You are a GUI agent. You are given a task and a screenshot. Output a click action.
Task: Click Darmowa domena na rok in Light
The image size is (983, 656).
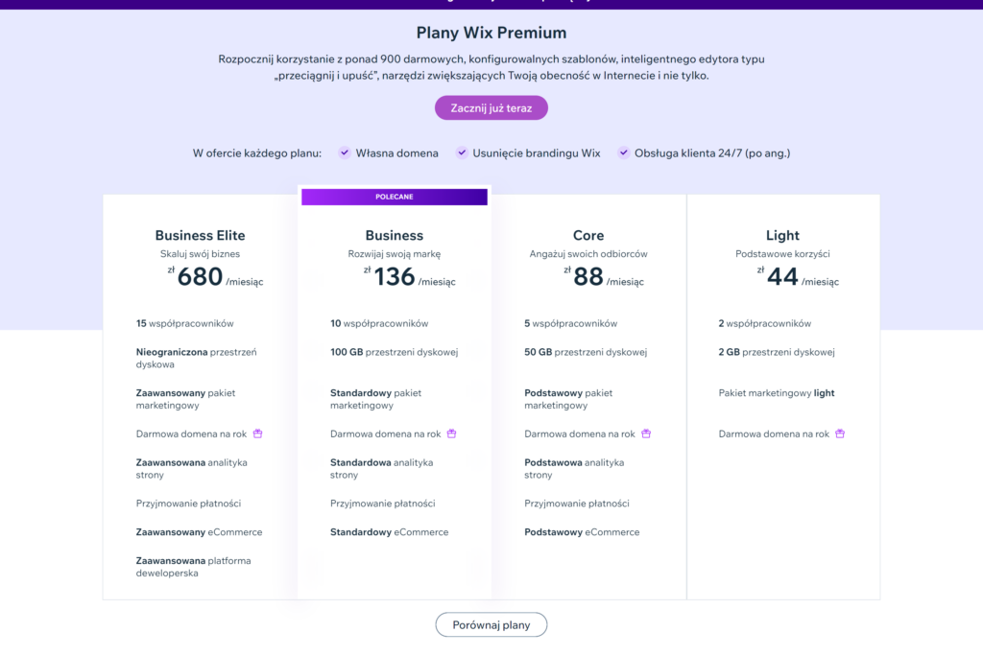773,434
